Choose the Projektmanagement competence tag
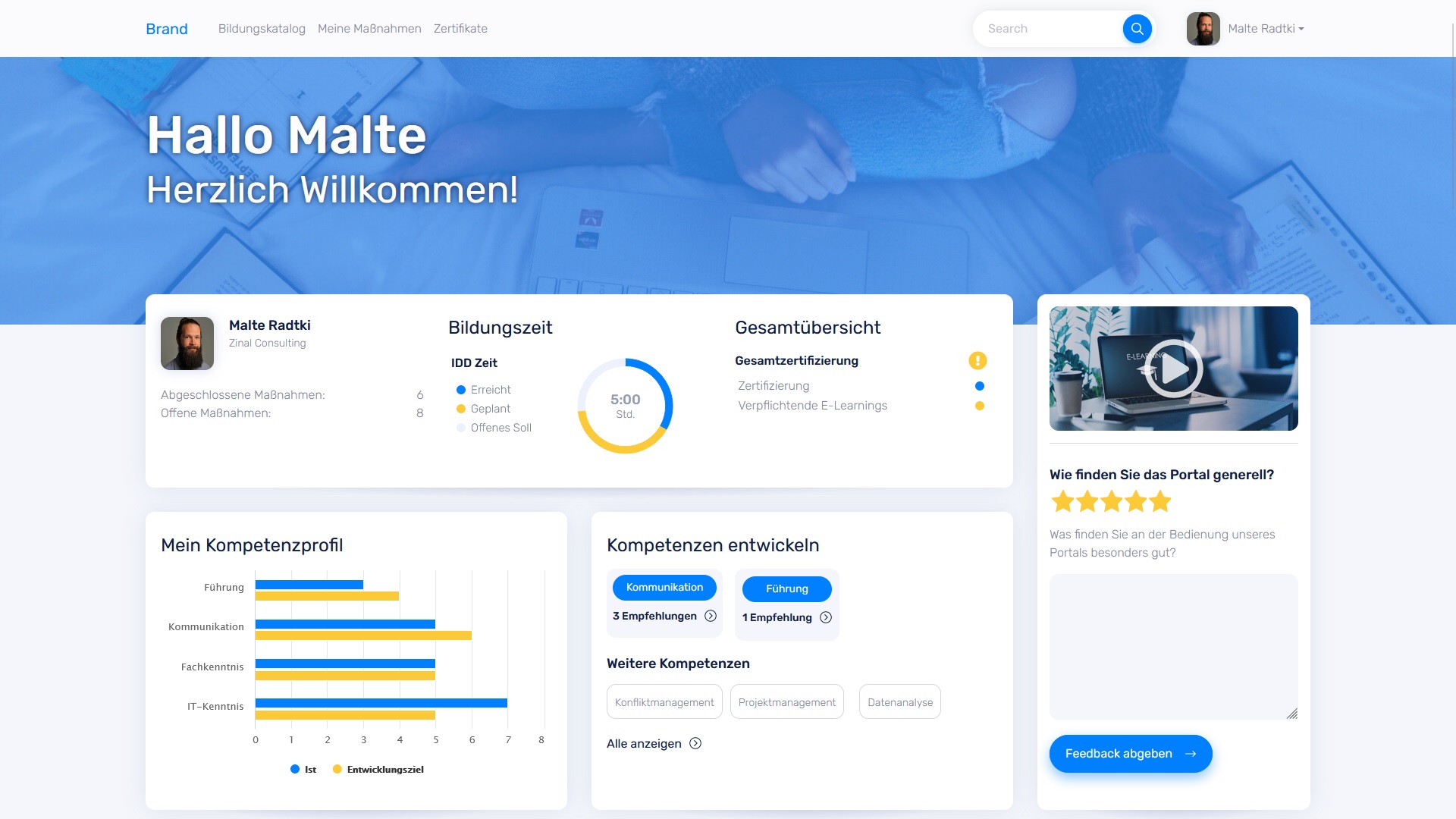The width and height of the screenshot is (1456, 819). pos(787,702)
